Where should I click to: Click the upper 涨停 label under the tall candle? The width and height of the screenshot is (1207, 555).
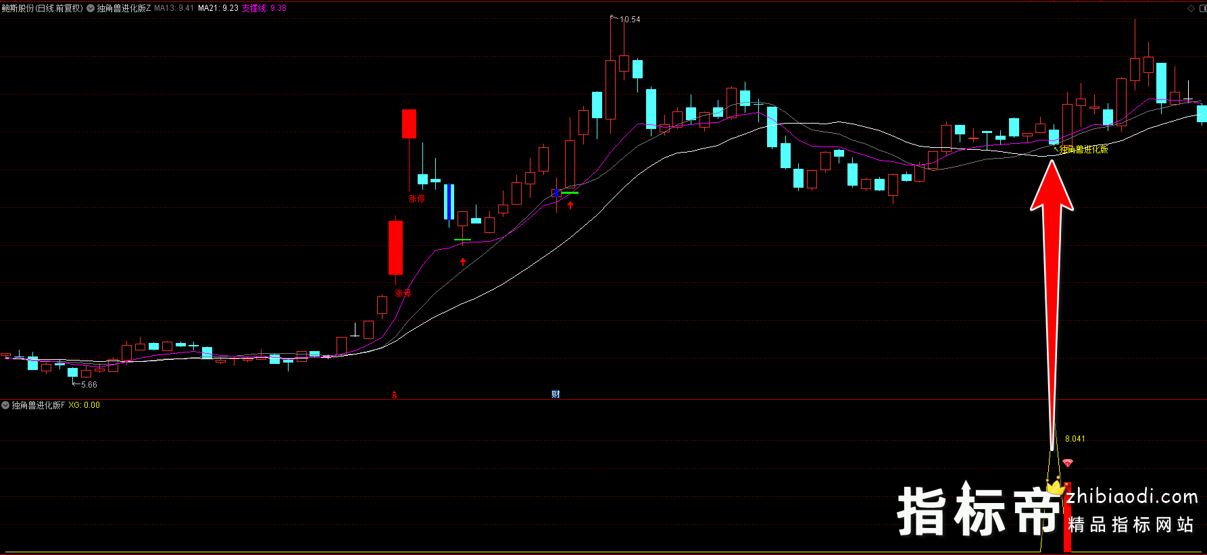tap(416, 199)
